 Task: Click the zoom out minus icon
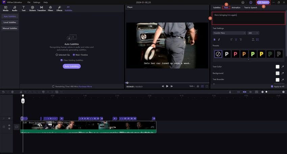pyautogui.click(x=262, y=92)
